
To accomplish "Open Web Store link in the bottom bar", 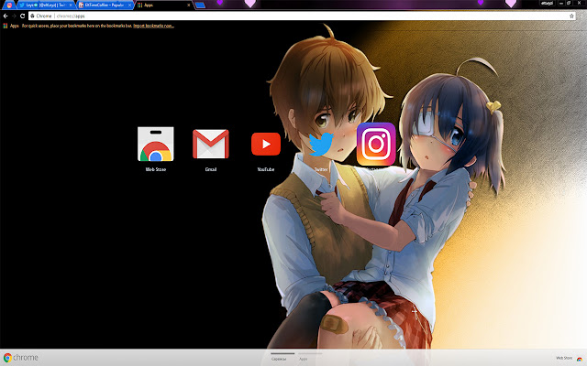I will pyautogui.click(x=569, y=358).
